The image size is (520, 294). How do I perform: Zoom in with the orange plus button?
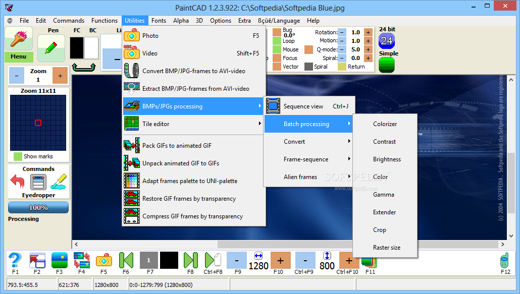[x=60, y=76]
